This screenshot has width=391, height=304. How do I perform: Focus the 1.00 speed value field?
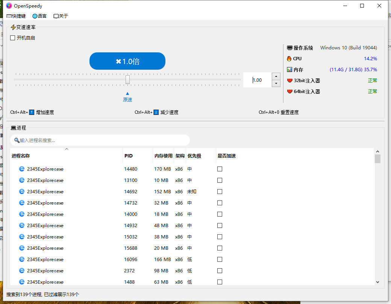(x=257, y=80)
